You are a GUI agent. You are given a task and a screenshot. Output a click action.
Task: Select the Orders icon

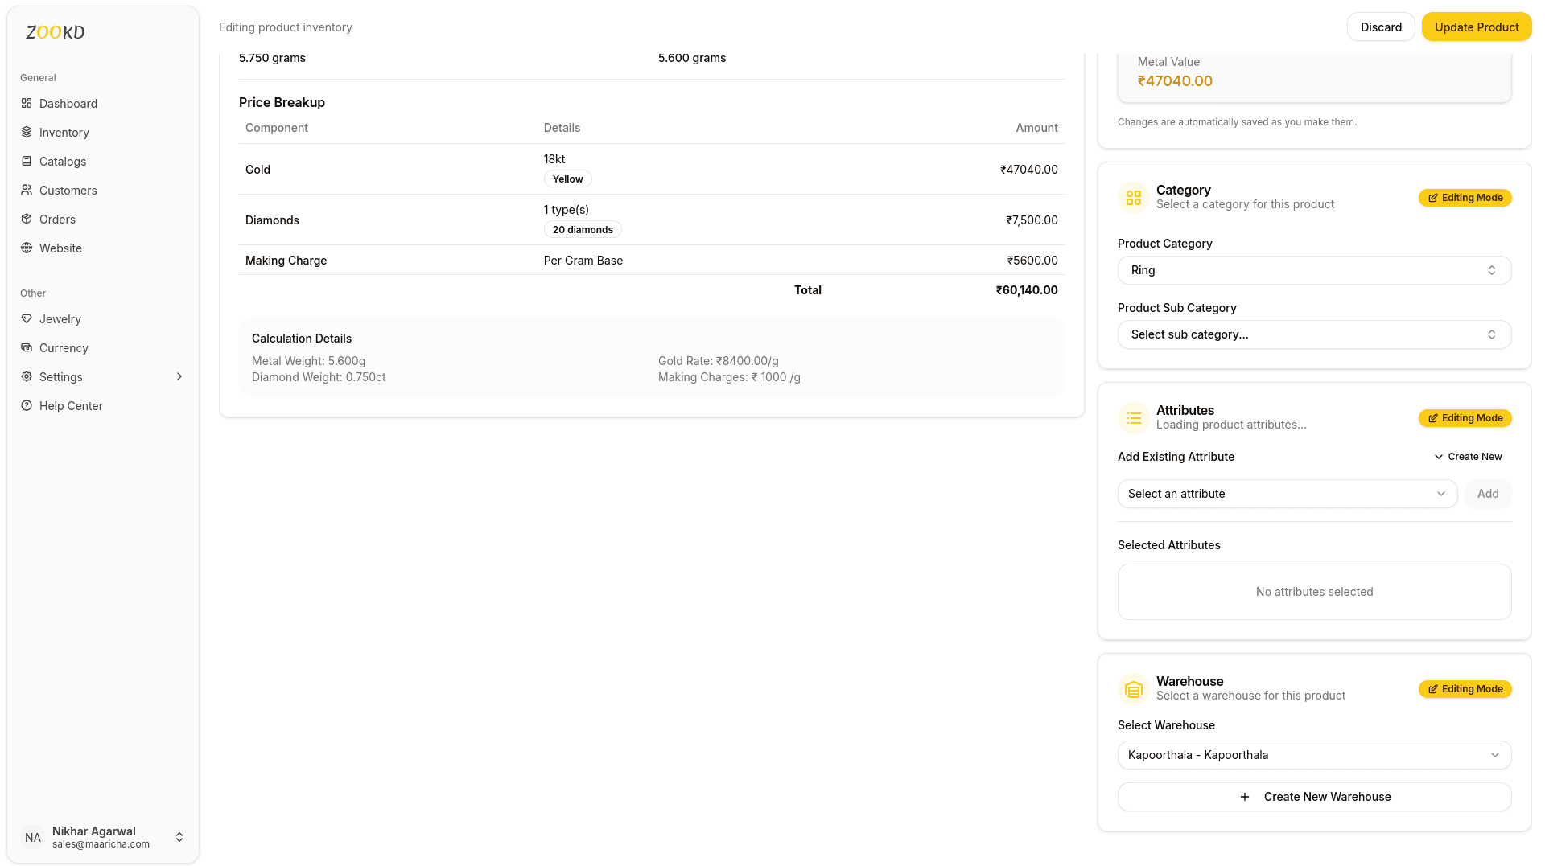click(27, 219)
